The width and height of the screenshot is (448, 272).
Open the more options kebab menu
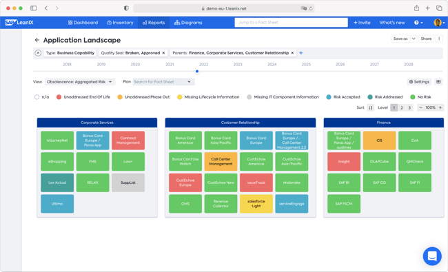tap(439, 39)
